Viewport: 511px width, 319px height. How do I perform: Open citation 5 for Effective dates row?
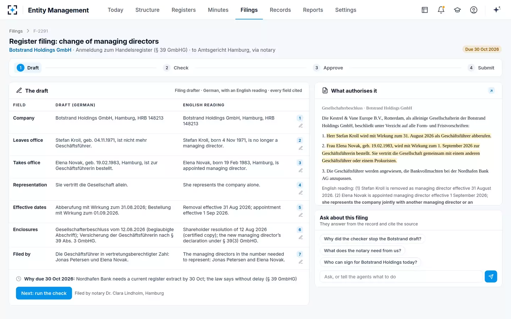[300, 207]
